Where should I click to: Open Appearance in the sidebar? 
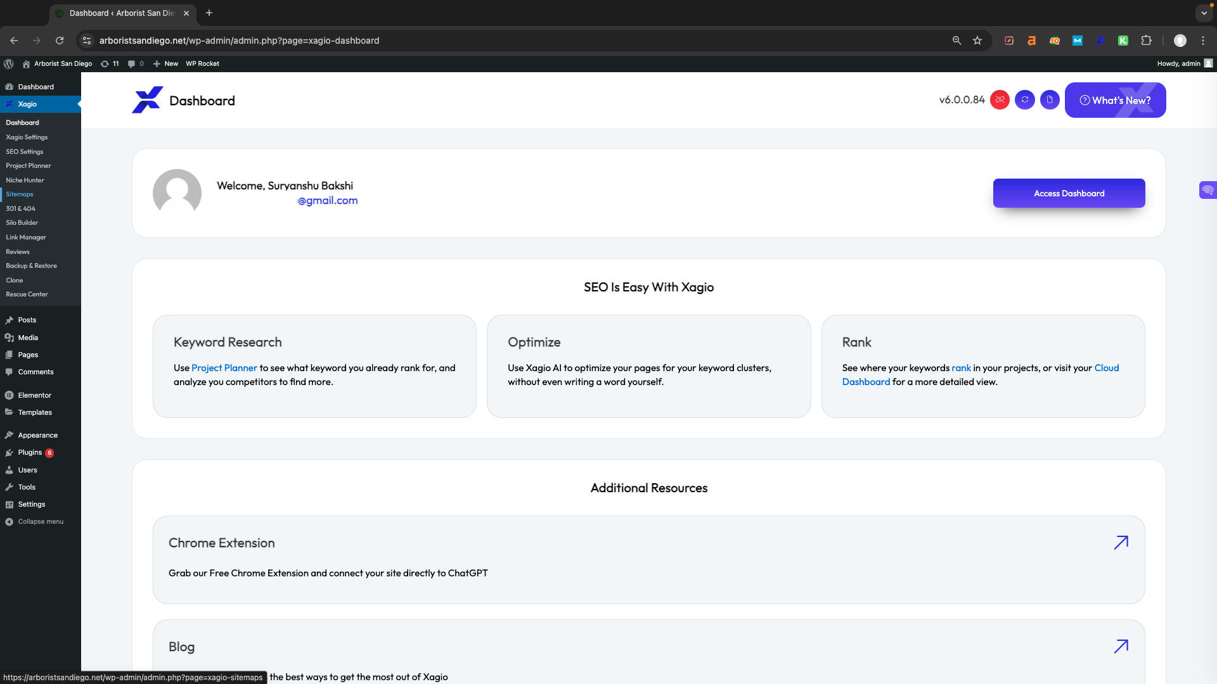(x=41, y=435)
